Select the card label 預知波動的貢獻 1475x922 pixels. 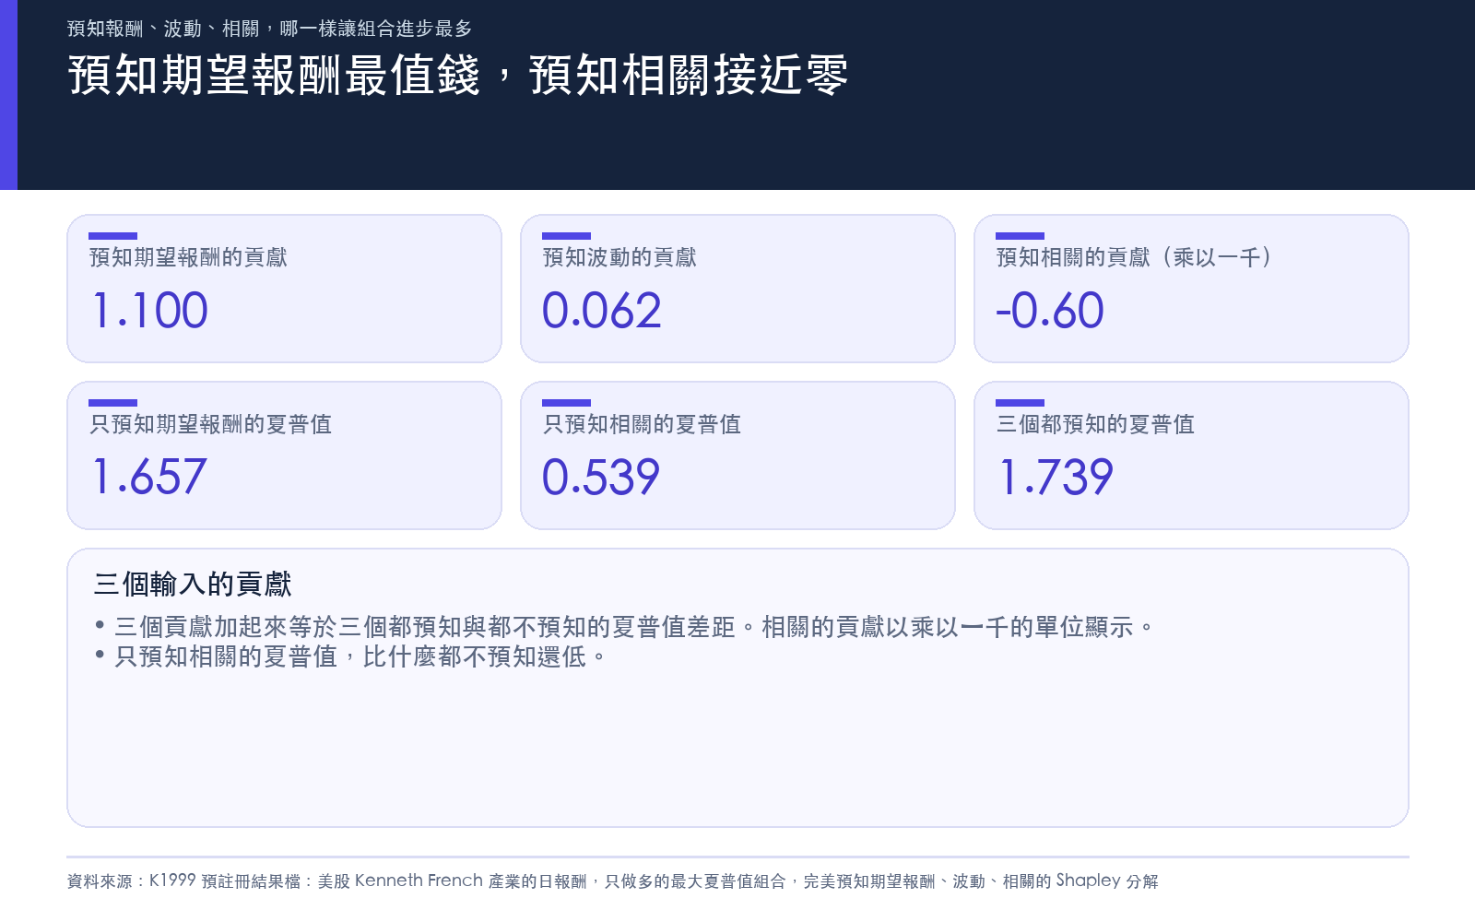coord(619,257)
